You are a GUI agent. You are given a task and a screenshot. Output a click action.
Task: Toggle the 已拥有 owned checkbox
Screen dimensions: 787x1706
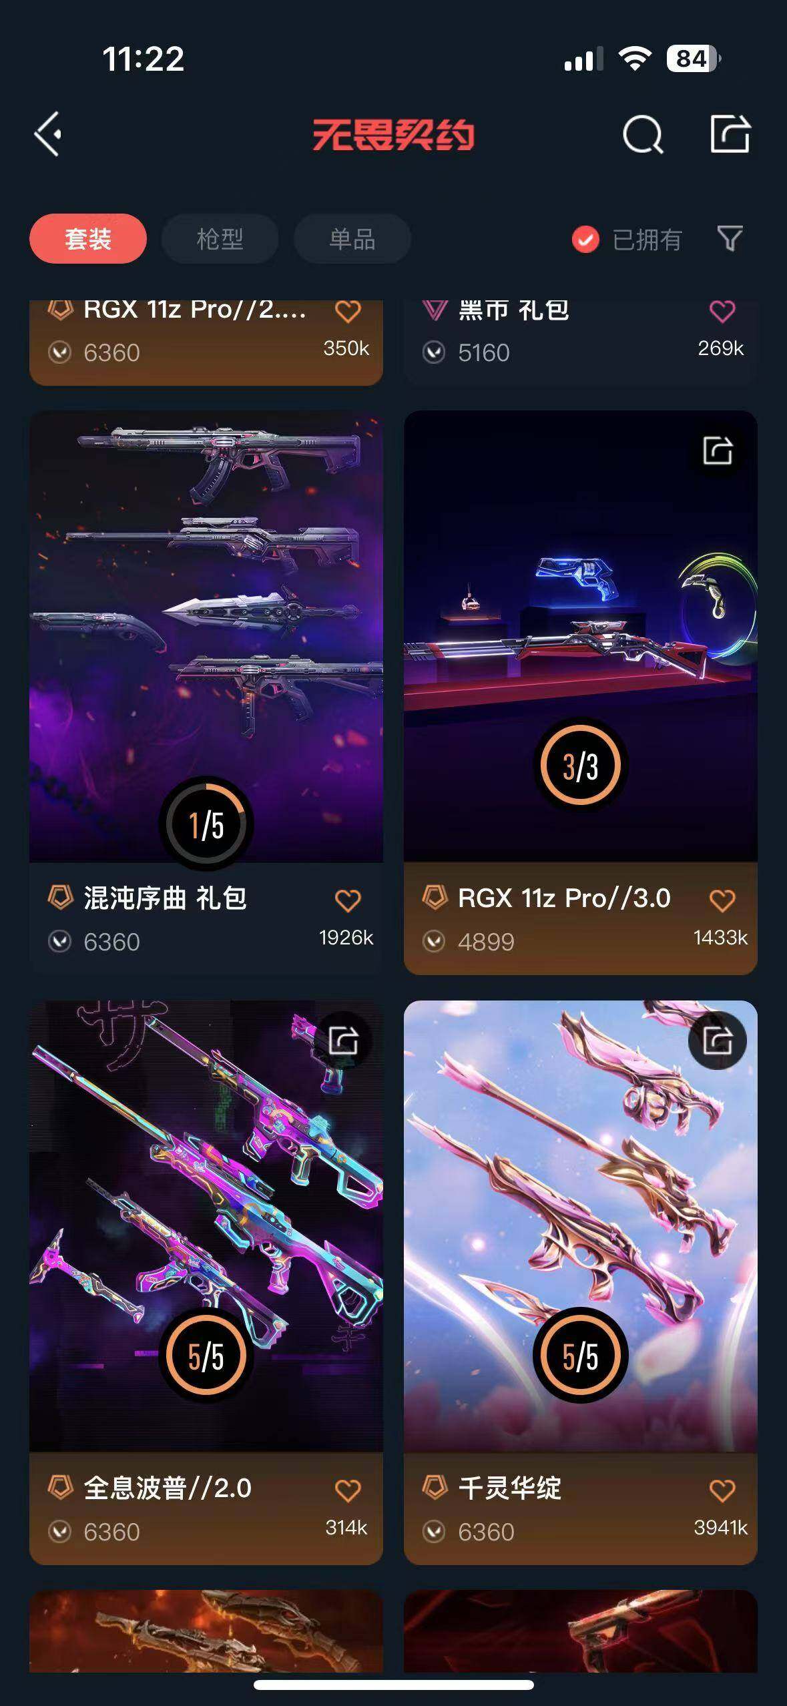[585, 239]
